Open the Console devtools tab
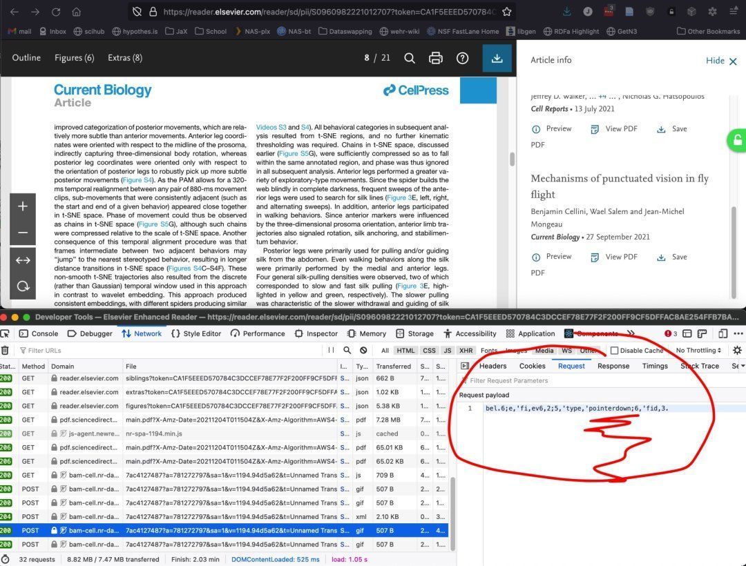The width and height of the screenshot is (746, 566). click(39, 333)
